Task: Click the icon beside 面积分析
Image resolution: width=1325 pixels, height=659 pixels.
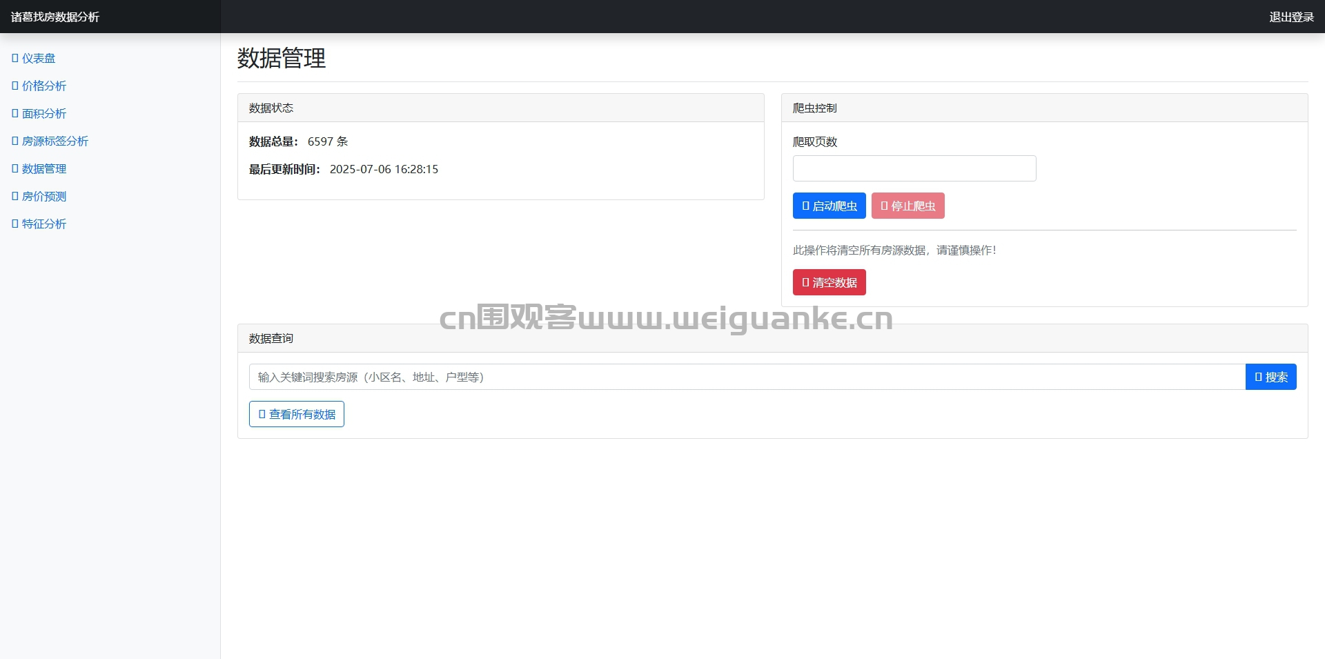Action: [15, 113]
